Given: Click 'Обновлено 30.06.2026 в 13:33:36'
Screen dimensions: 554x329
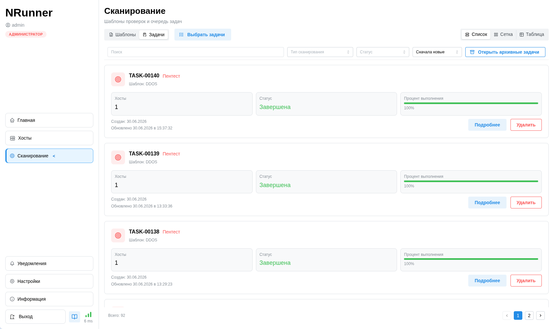Looking at the screenshot, I should pyautogui.click(x=142, y=206).
